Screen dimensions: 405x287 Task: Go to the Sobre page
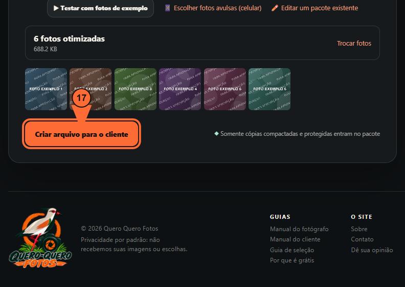(x=359, y=229)
